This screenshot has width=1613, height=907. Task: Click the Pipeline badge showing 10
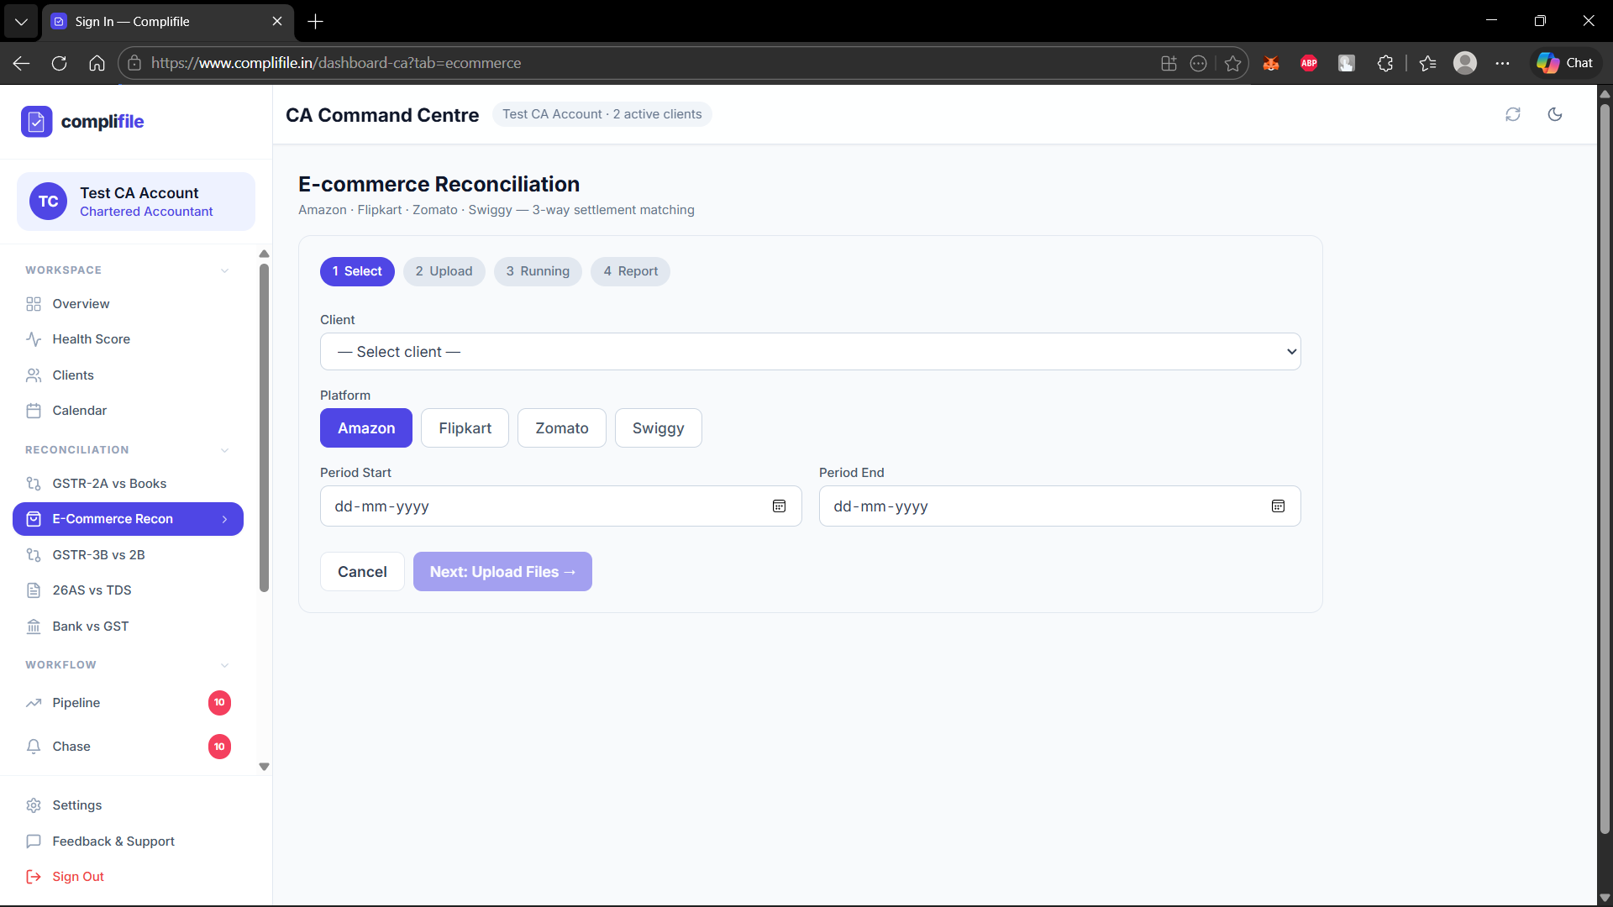click(x=219, y=703)
